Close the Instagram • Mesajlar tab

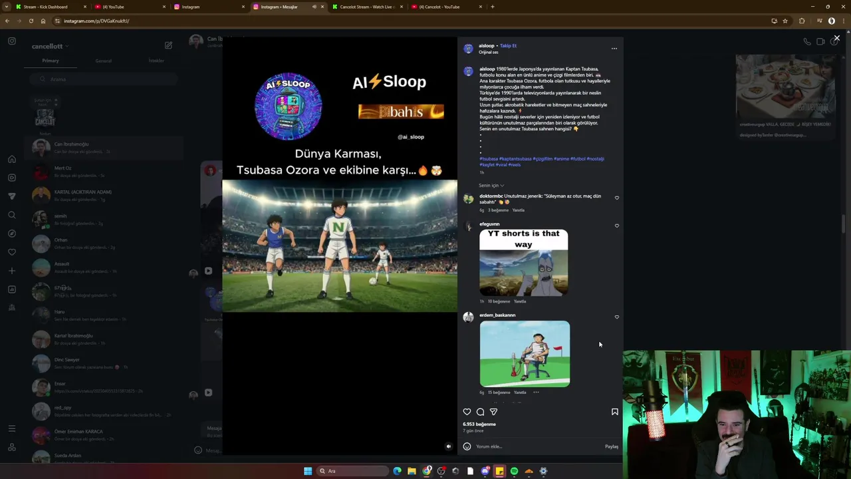point(322,7)
